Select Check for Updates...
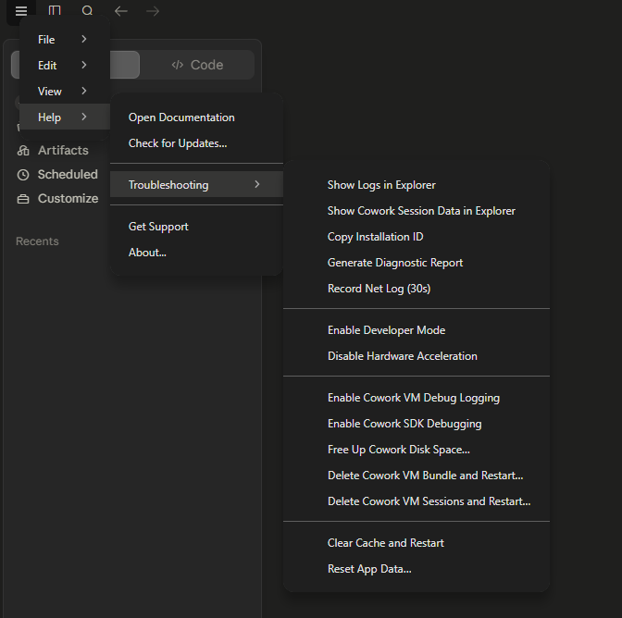The height and width of the screenshot is (618, 622). (x=196, y=143)
